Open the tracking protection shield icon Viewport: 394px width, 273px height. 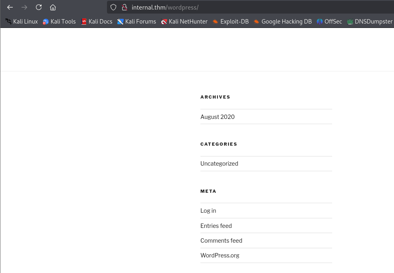(113, 7)
